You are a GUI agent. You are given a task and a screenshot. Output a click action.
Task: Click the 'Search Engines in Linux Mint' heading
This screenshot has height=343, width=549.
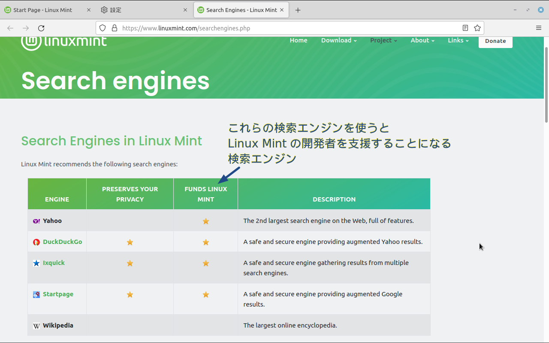(112, 141)
